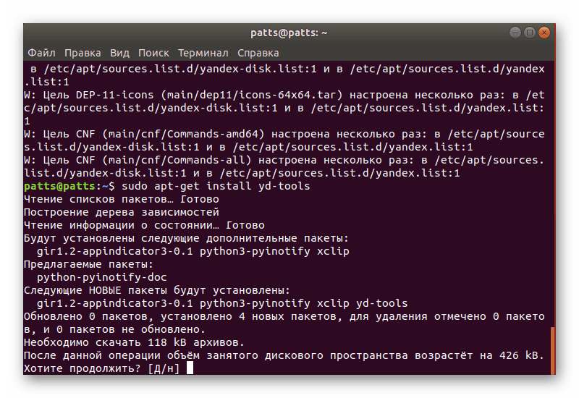Click the green patts@patts prompt text
This screenshot has height=398, width=579.
point(52,186)
